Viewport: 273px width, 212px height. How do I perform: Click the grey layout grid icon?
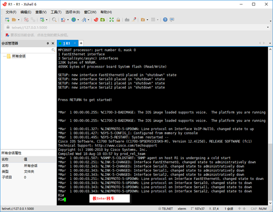point(153,20)
